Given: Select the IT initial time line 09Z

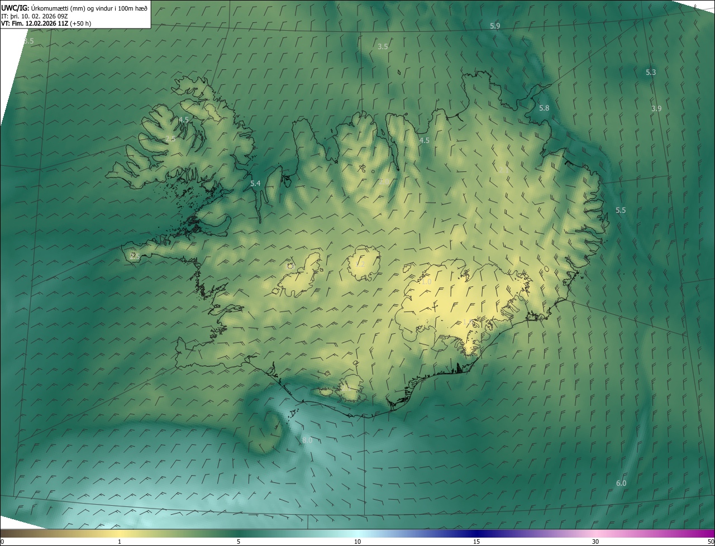Looking at the screenshot, I should coord(34,16).
